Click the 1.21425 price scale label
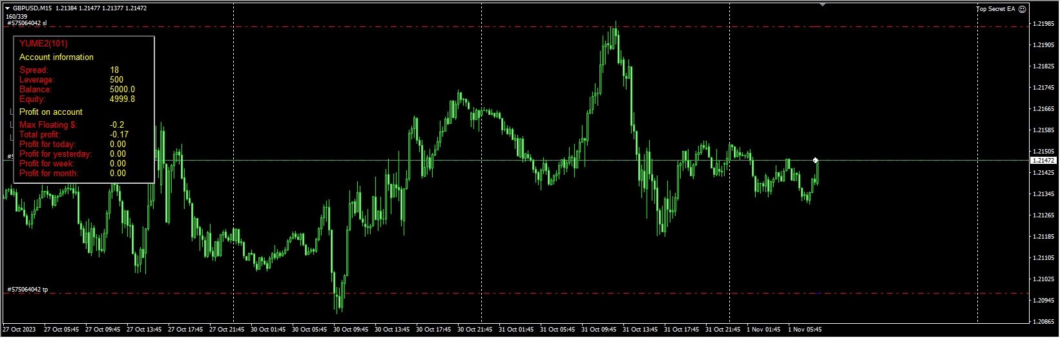1060x338 pixels. click(x=1044, y=173)
